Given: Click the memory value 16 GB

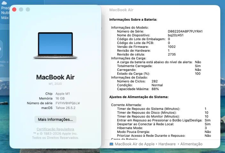Looking at the screenshot, I should click(60, 98).
